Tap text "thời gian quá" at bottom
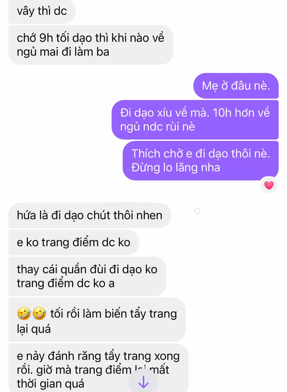This screenshot has width=287, height=392. click(x=51, y=383)
